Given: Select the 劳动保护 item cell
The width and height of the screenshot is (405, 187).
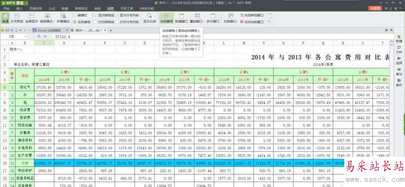Looking at the screenshot, I should [25, 170].
